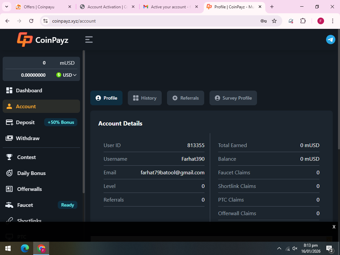Image resolution: width=340 pixels, height=255 pixels.
Task: Click the Withdraw cash icon
Action: 9,138
